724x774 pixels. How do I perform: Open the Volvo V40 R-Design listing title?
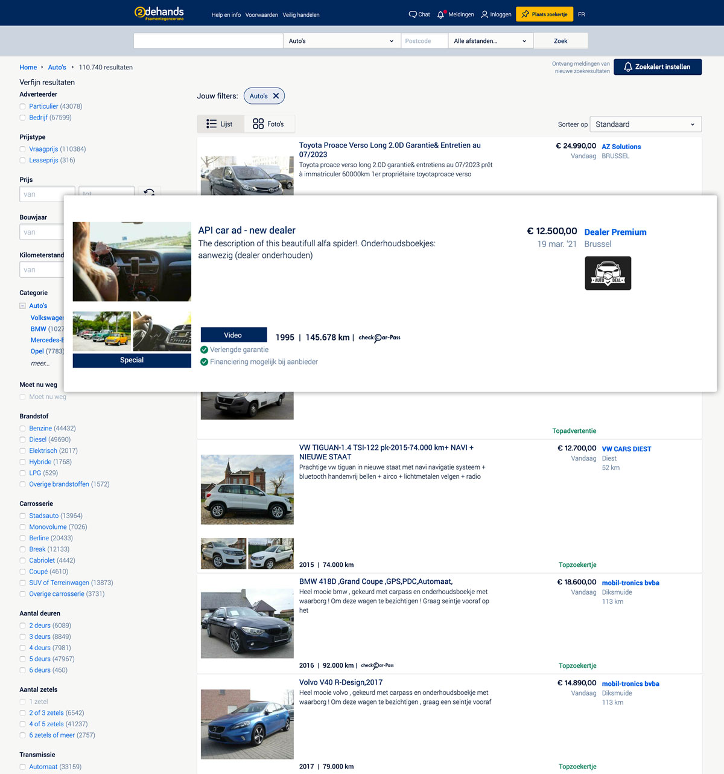(341, 682)
